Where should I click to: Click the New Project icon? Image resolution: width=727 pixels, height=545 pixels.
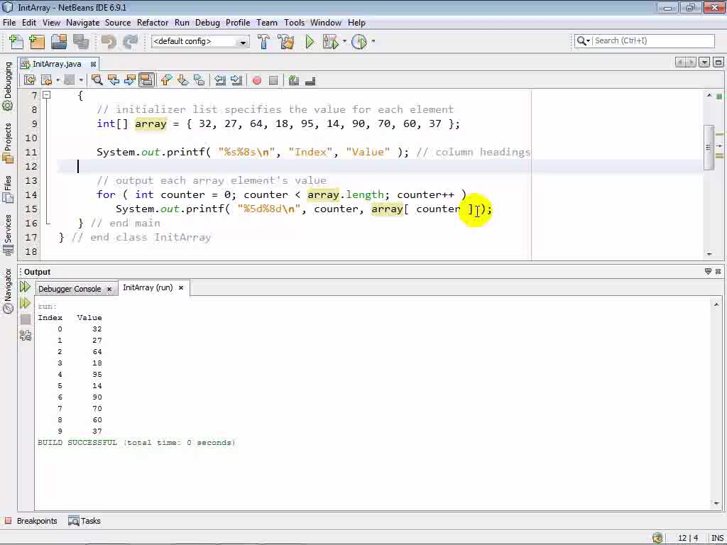[37, 42]
